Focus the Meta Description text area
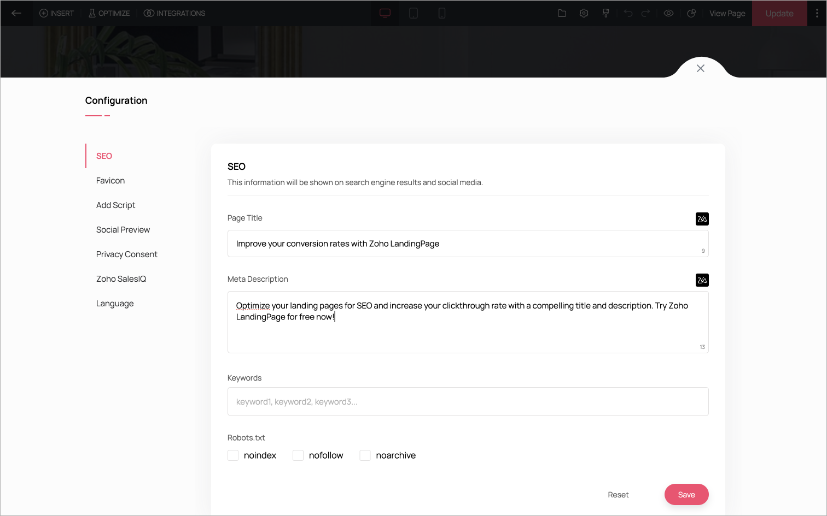827x516 pixels. point(468,322)
